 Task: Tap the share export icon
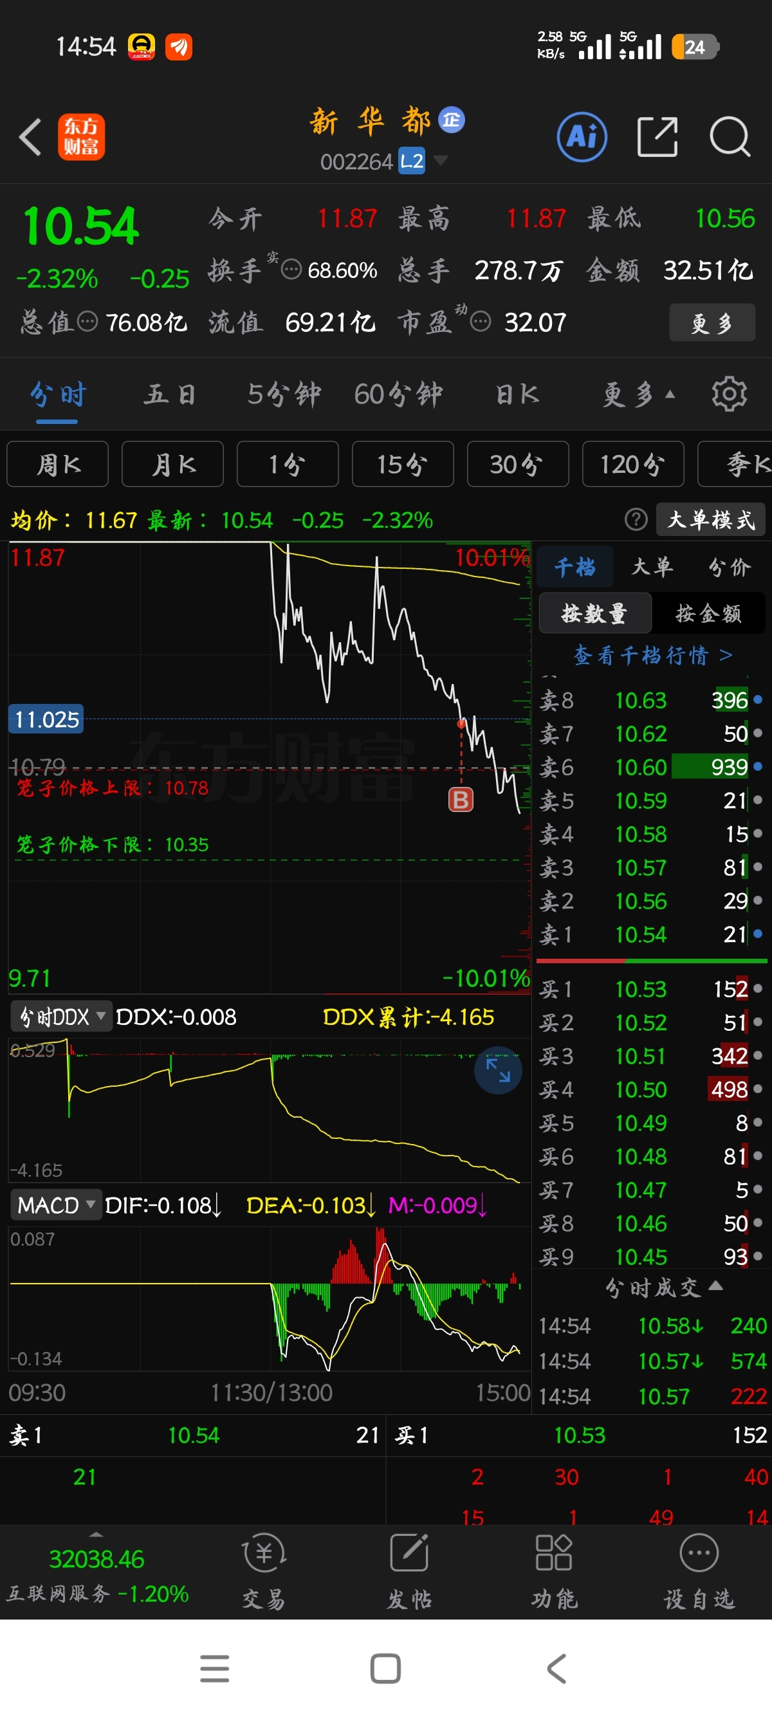click(x=657, y=136)
